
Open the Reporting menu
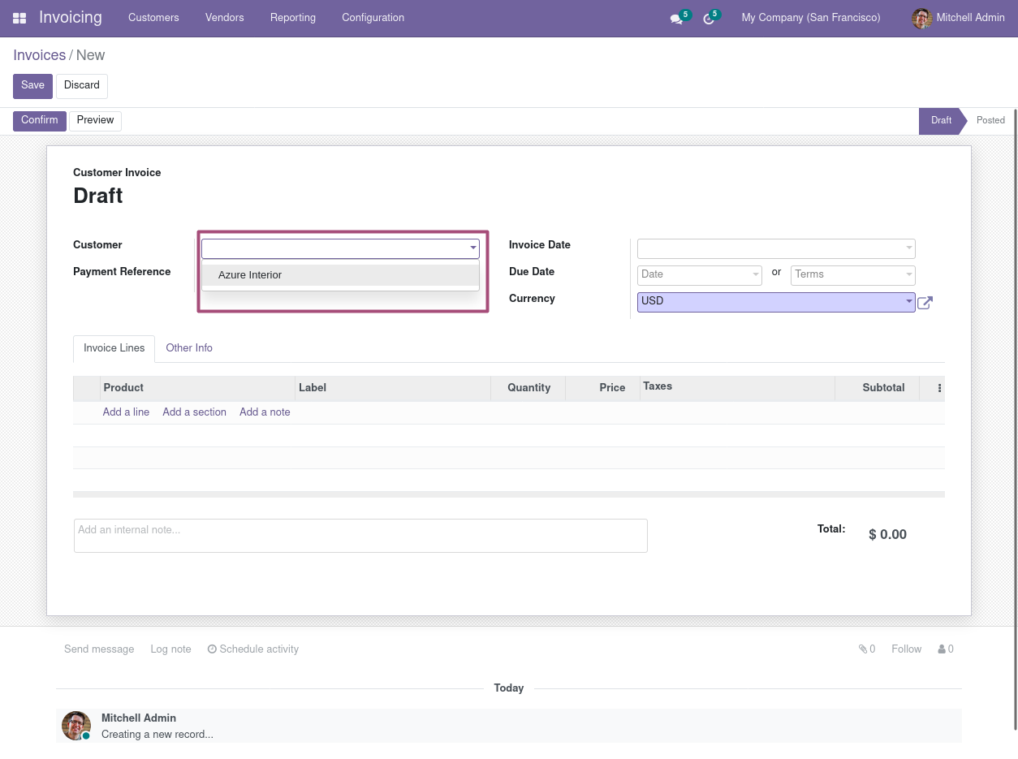293,18
